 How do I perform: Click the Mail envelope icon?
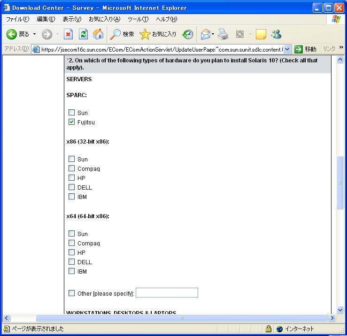point(206,34)
